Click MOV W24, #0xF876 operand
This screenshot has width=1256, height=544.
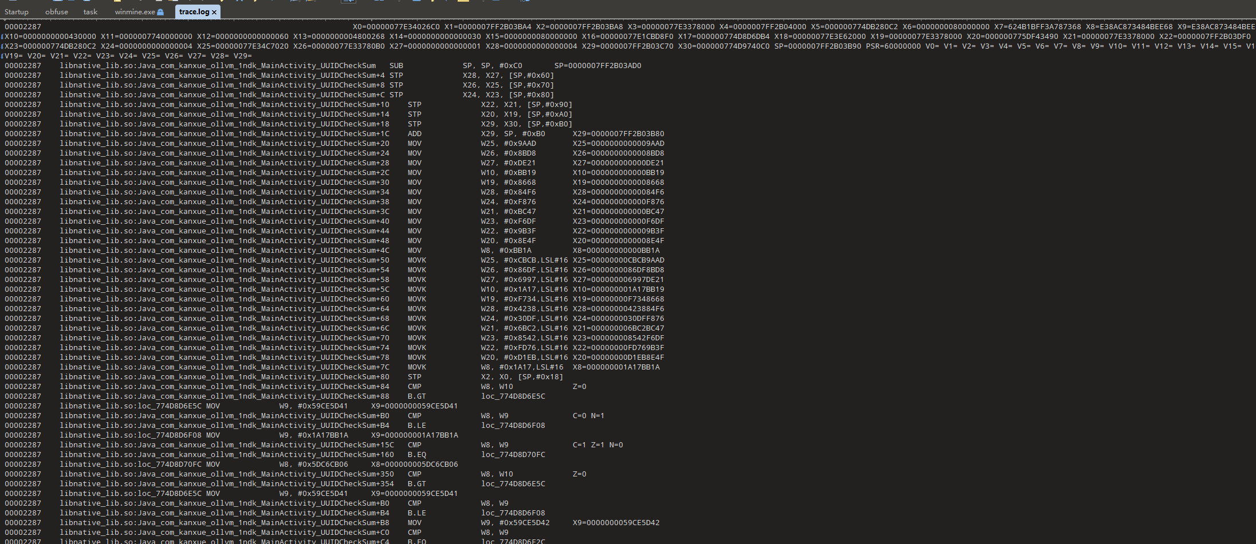click(x=509, y=202)
